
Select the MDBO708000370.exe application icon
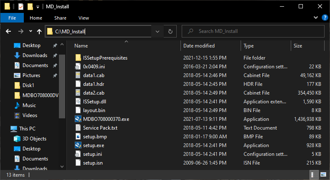click(x=78, y=119)
